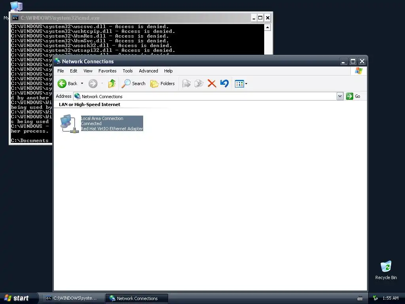Open the Favorites menu
Screen dimensions: 405x304
coord(108,71)
